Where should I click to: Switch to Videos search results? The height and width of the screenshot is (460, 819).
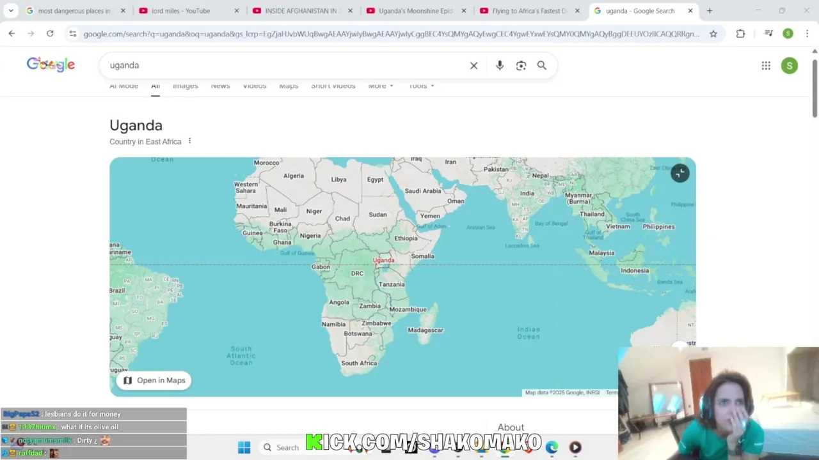pos(255,86)
